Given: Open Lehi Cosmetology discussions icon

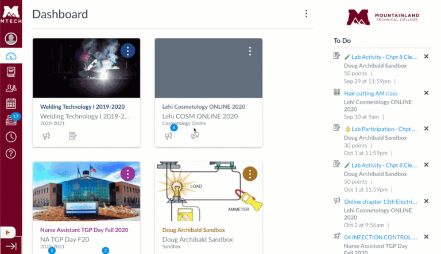Looking at the screenshot, I should tap(195, 136).
